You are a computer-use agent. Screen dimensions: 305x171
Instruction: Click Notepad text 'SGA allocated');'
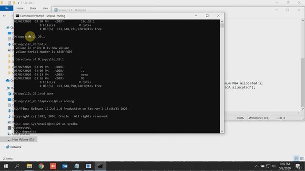point(240,87)
